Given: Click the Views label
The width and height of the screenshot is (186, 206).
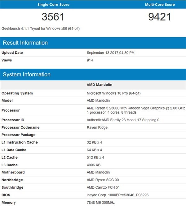Looking at the screenshot, I should pos(7,60).
